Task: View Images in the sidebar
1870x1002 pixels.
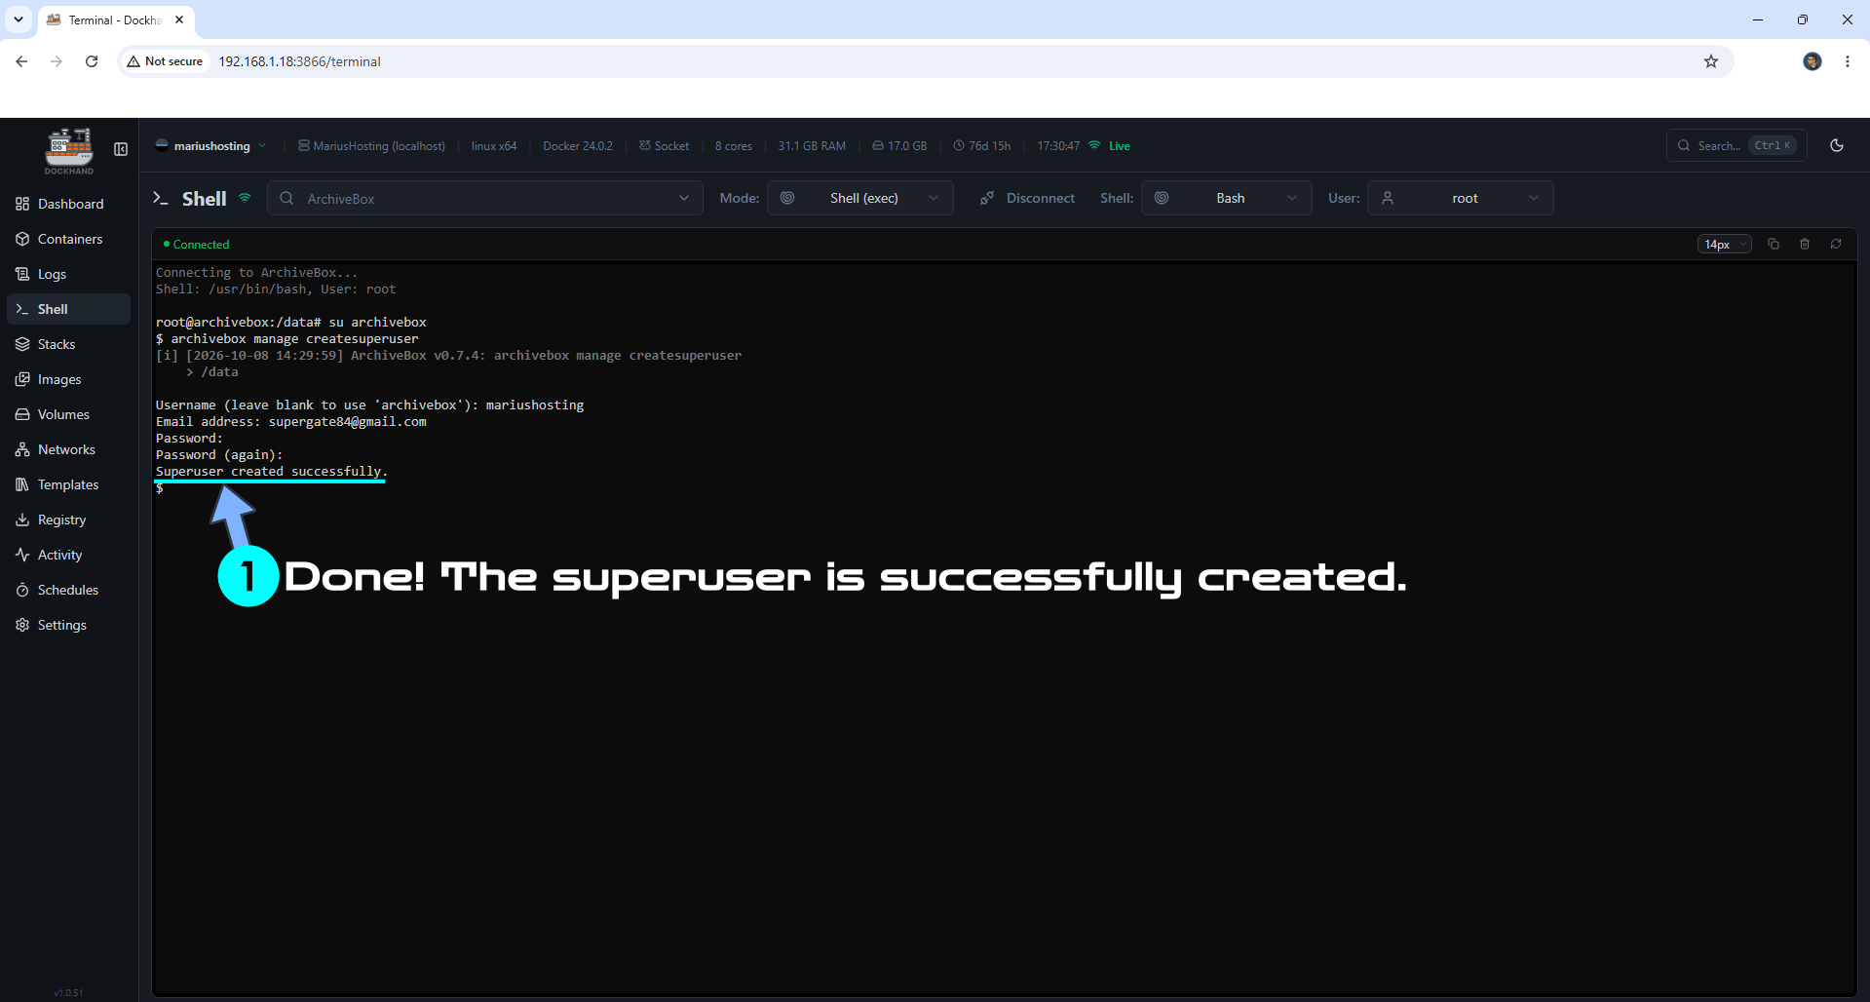Action: (x=68, y=379)
